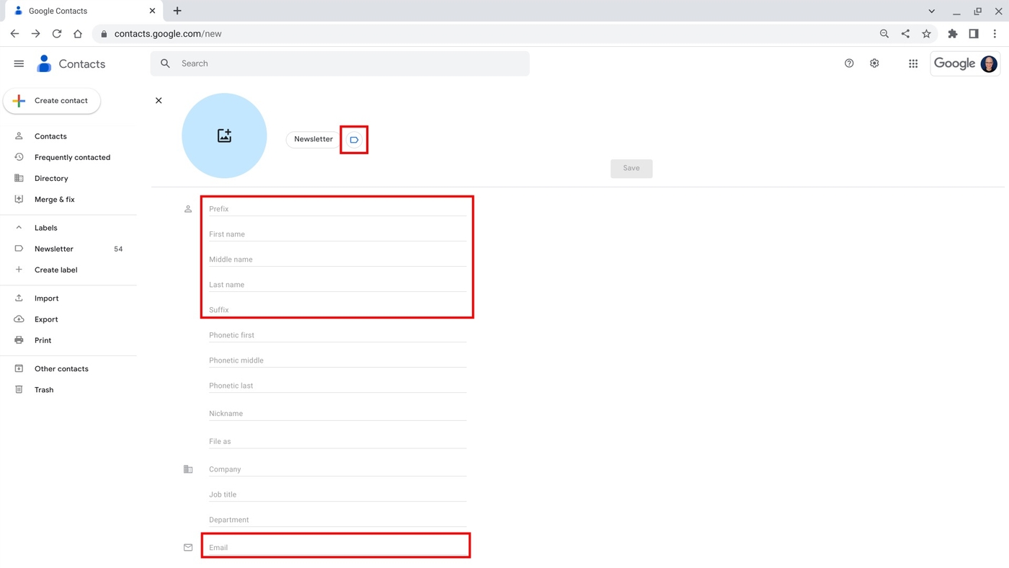Open the Google apps launcher
Viewport: 1009px width, 568px height.
point(912,63)
